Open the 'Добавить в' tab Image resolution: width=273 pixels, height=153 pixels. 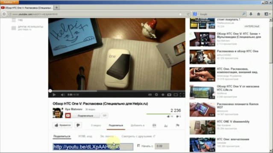pyautogui.click(x=138, y=125)
